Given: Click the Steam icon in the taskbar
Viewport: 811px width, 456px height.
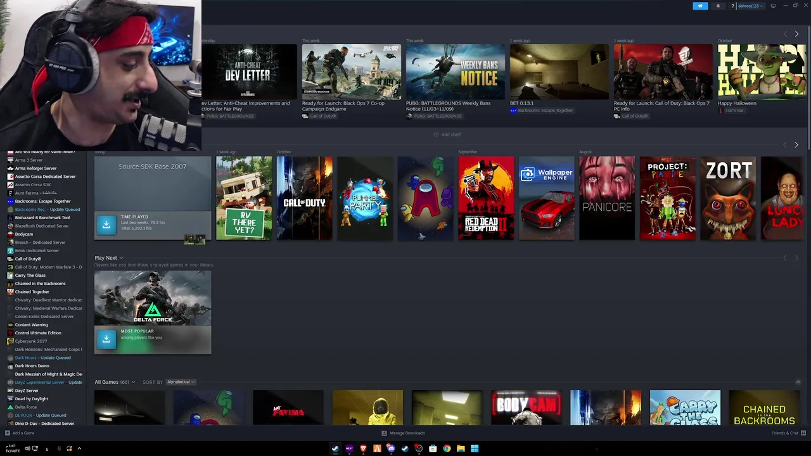Looking at the screenshot, I should click(335, 448).
